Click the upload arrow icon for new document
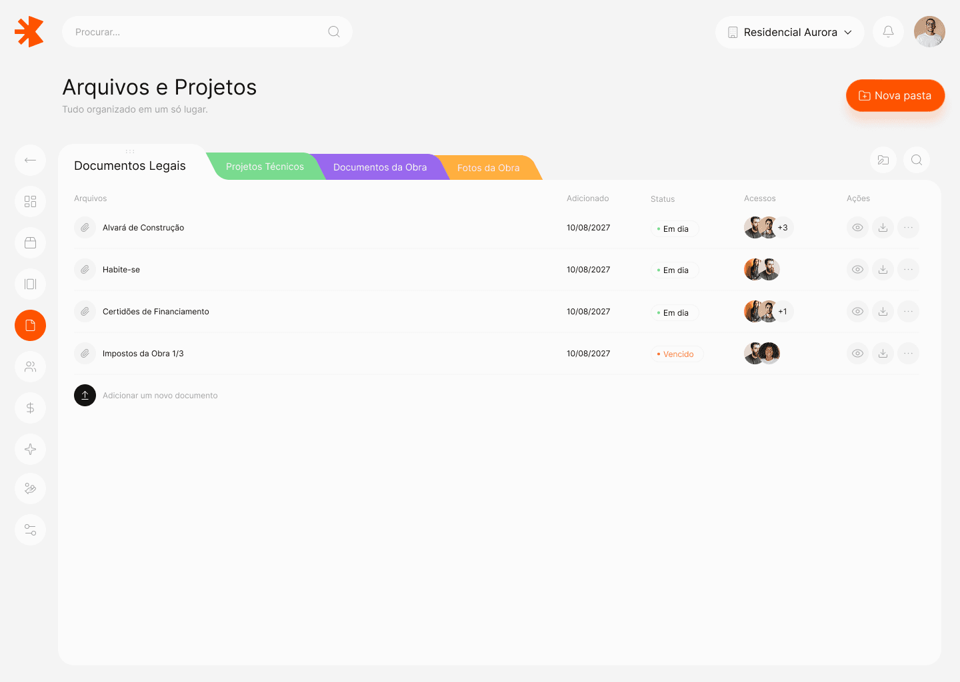 (85, 395)
